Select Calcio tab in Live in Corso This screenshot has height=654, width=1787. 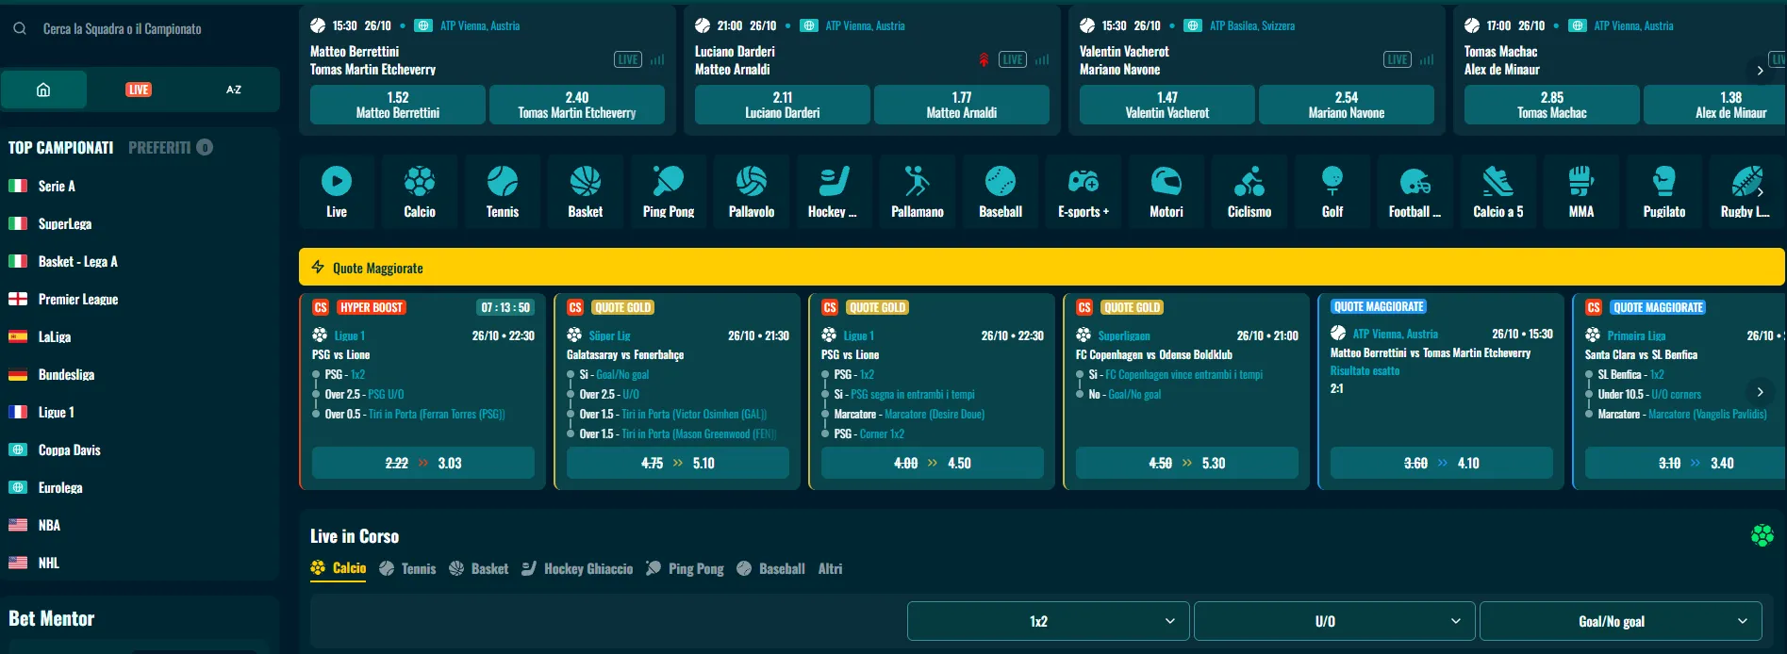point(338,568)
